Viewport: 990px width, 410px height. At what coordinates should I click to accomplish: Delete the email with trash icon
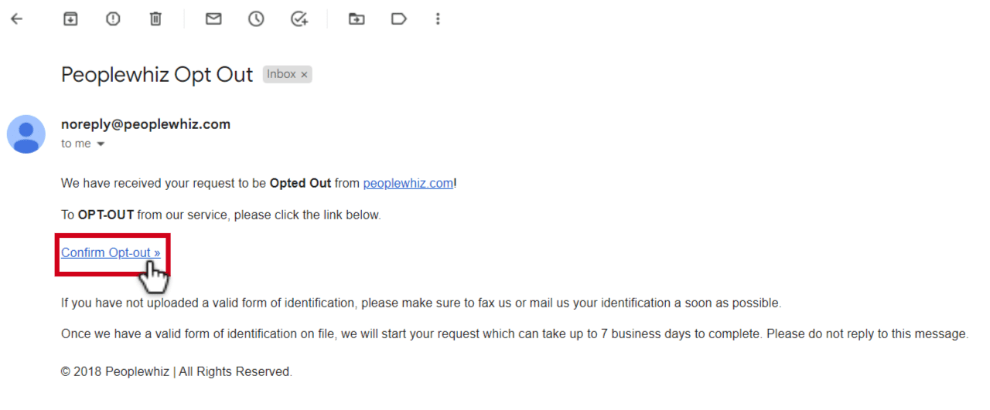coord(155,19)
